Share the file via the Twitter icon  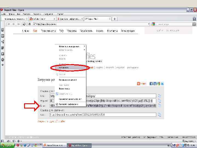coord(162,84)
